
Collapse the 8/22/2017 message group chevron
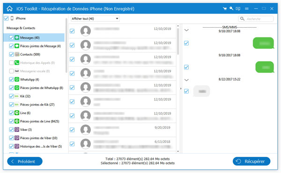[186, 80]
